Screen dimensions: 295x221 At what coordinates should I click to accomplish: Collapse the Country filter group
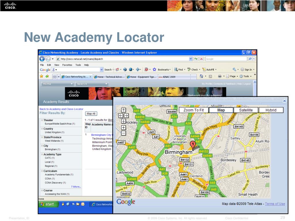click(42, 129)
